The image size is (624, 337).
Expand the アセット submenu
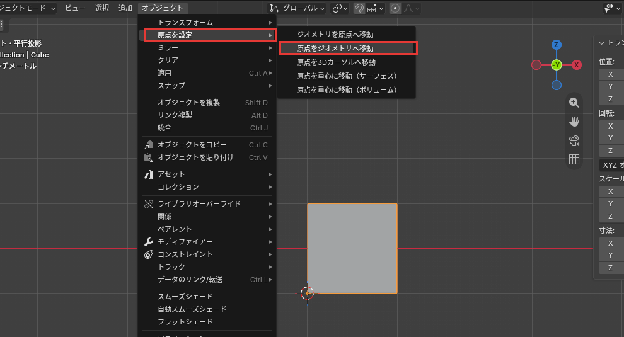[x=208, y=174]
